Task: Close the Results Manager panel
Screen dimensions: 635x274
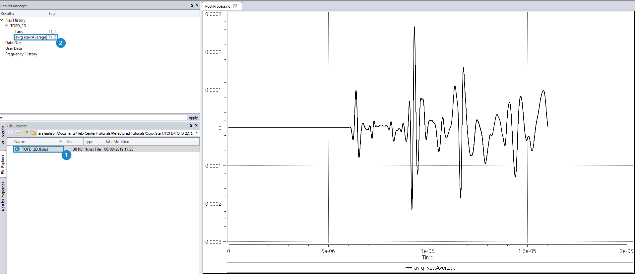Action: 197,5
